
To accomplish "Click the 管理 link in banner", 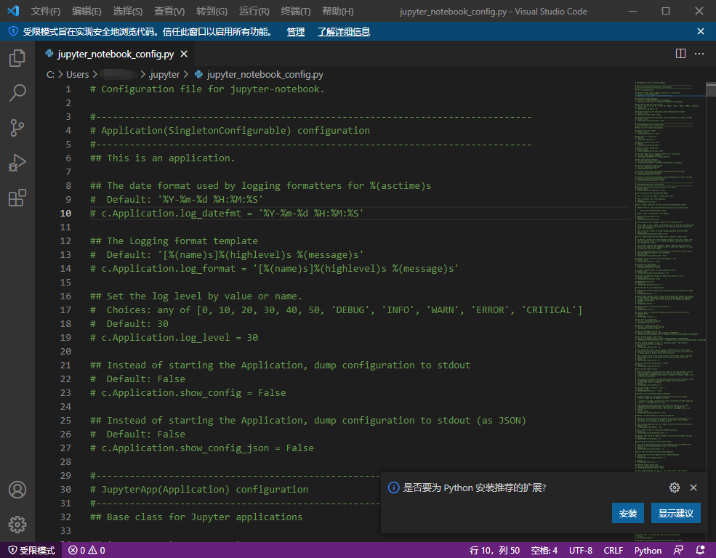I will click(x=295, y=31).
